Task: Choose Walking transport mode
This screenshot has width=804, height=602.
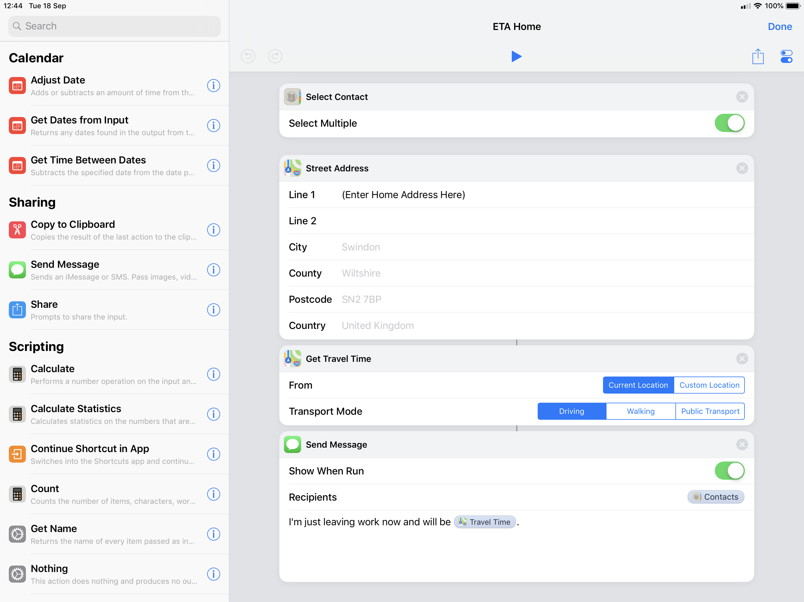Action: pos(641,412)
